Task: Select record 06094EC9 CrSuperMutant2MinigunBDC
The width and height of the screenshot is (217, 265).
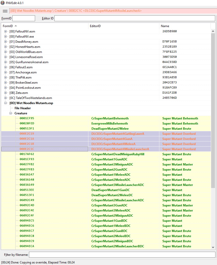Action: 106,241
